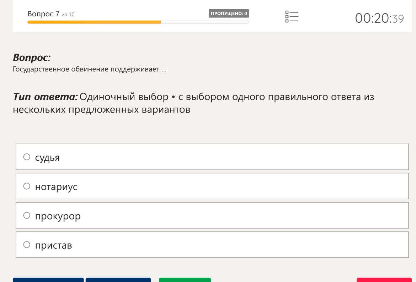
Task: Click the 00:20:39 countdown timer
Action: 379,18
